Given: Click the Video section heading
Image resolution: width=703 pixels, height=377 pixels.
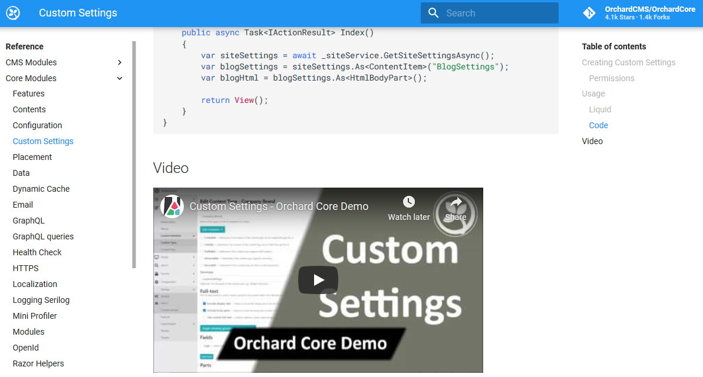Looking at the screenshot, I should tap(171, 168).
